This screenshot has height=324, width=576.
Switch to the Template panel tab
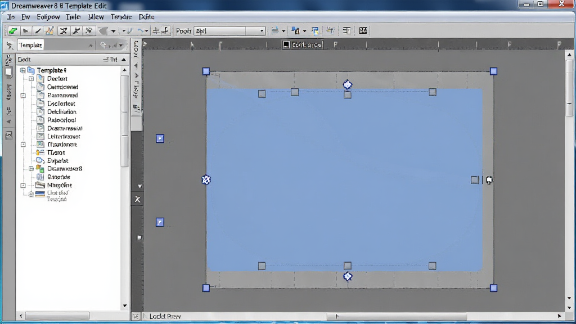pyautogui.click(x=30, y=45)
